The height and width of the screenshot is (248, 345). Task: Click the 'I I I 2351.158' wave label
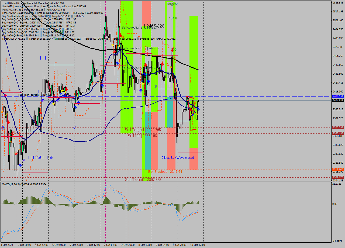pyautogui.click(x=41, y=157)
